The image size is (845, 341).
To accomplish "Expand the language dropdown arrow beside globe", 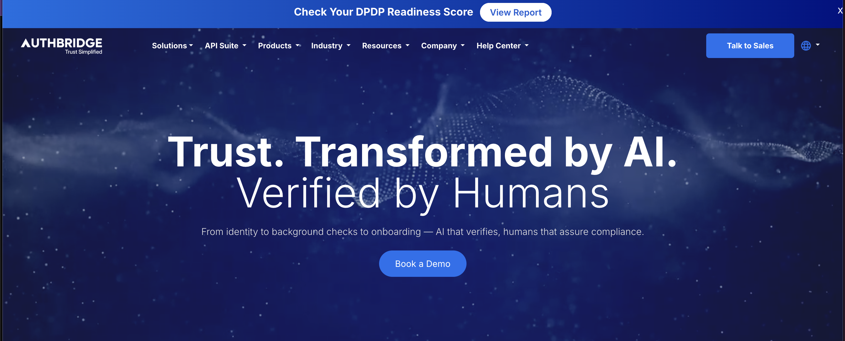I will click(x=817, y=45).
